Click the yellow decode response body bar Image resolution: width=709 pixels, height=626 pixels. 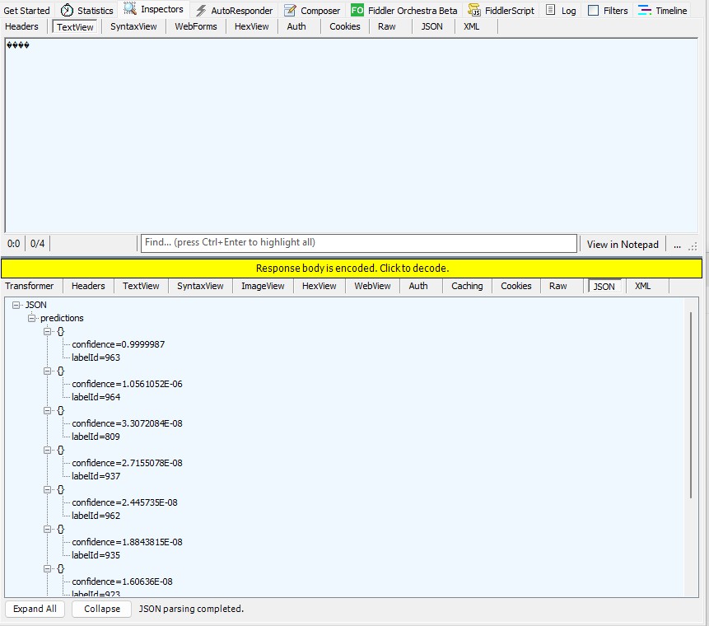[352, 269]
